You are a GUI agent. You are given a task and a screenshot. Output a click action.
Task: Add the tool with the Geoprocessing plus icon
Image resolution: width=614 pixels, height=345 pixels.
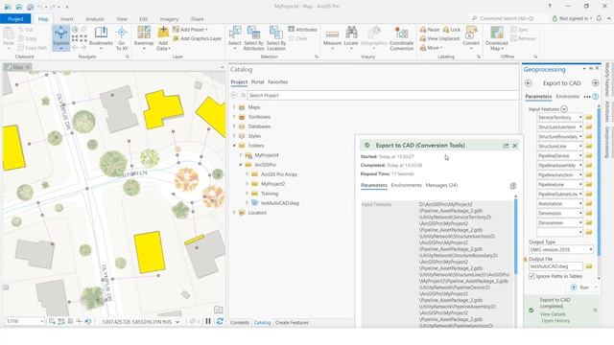pyautogui.click(x=595, y=83)
